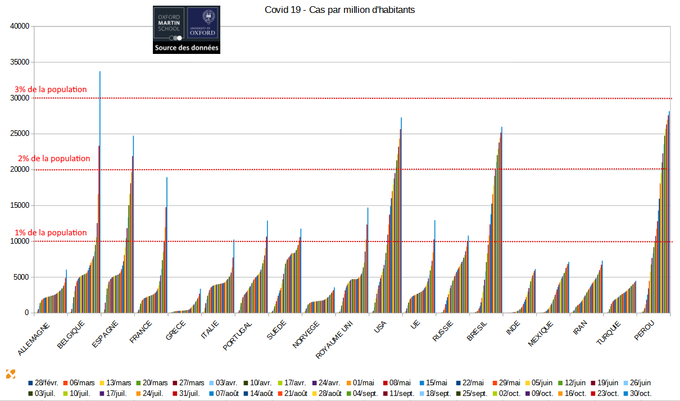Click the ROYAUME UNI axis label
This screenshot has width=680, height=401.
pos(338,339)
